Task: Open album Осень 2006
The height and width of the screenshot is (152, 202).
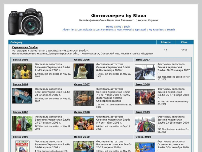Action: point(82,60)
